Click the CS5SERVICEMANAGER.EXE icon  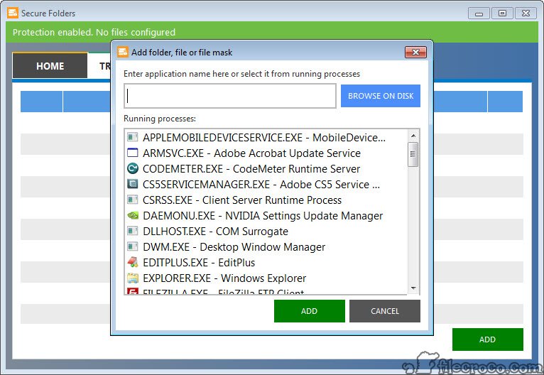coord(133,184)
